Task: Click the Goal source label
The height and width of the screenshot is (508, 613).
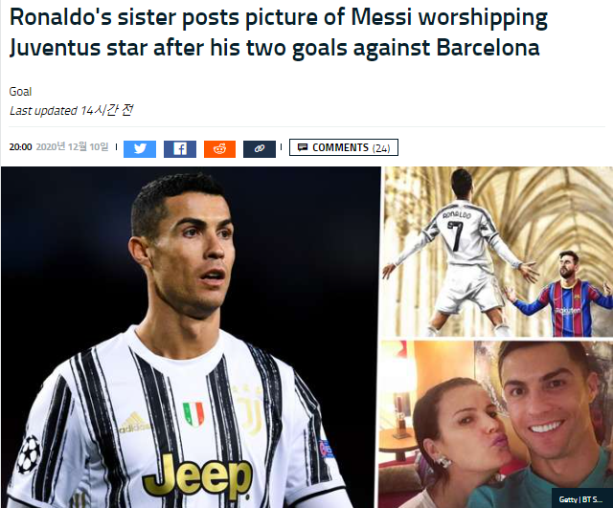Action: coord(20,92)
